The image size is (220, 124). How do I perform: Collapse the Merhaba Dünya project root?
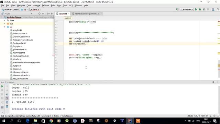click(1, 17)
